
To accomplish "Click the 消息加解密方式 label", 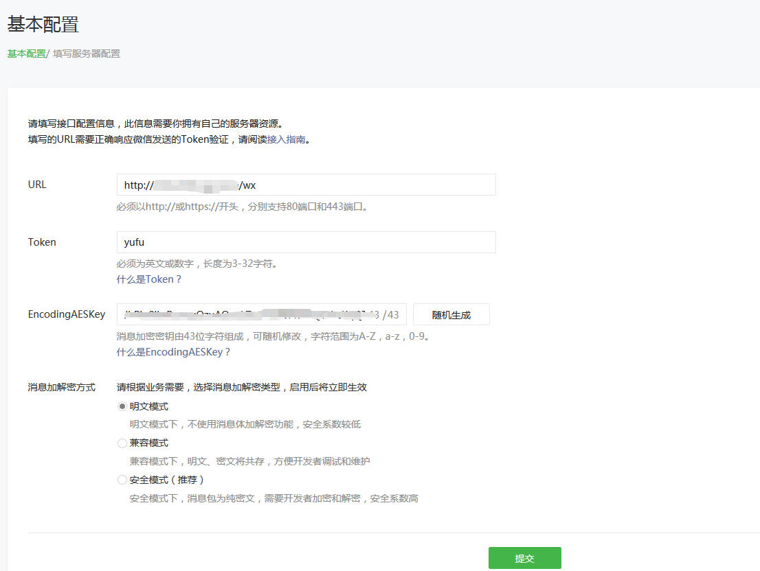I will [x=62, y=387].
